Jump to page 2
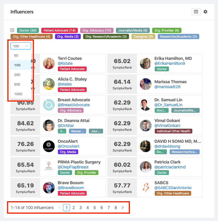Image resolution: width=218 pixels, height=221 pixels. click(x=73, y=208)
